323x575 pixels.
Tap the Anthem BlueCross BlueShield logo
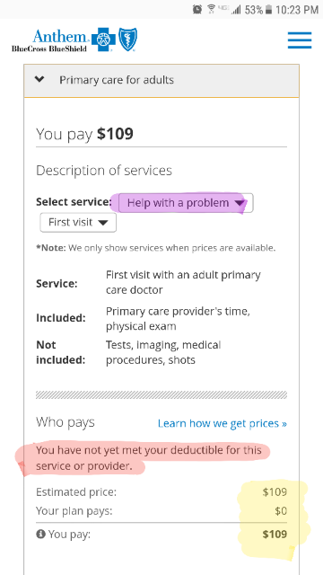point(74,40)
